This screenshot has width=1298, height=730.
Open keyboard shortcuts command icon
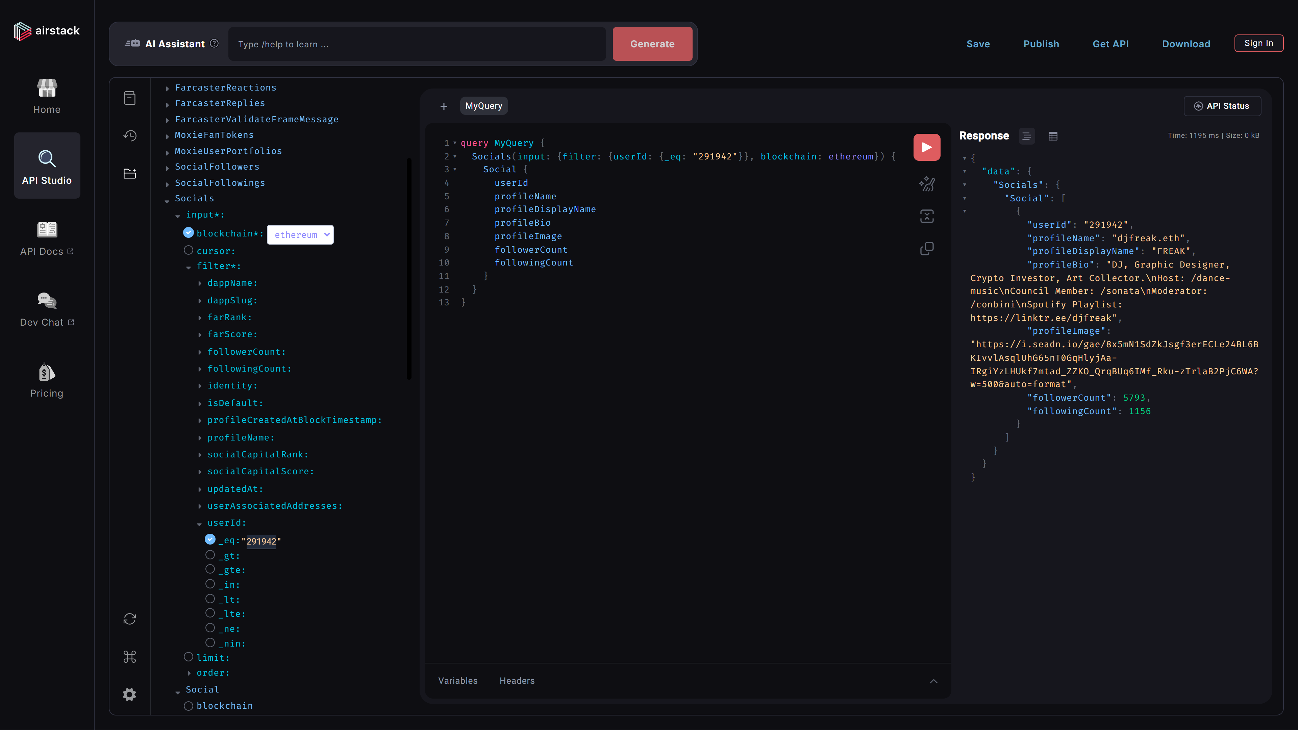coord(129,656)
